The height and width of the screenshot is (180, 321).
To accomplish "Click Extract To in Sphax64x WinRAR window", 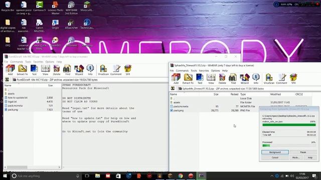I will [x=188, y=79].
